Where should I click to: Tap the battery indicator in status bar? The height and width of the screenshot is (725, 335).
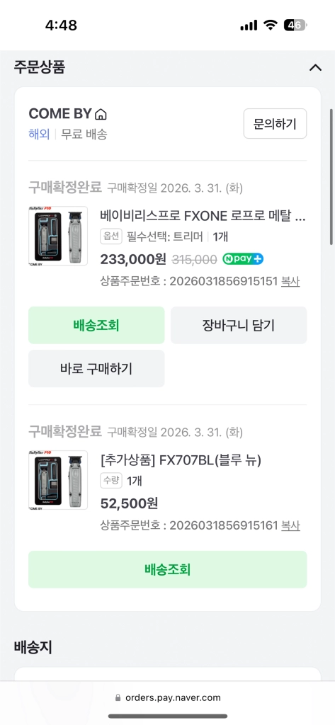295,25
